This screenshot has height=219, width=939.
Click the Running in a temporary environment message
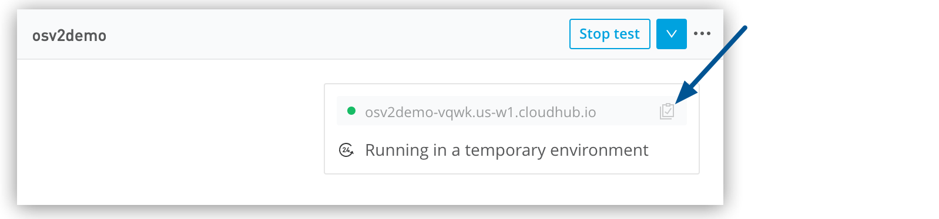click(507, 150)
